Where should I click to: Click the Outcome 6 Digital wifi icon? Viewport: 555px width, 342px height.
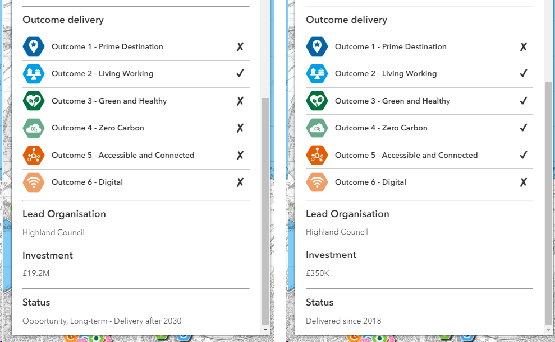[x=34, y=182]
